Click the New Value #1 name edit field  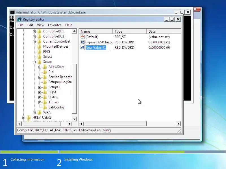(x=97, y=47)
